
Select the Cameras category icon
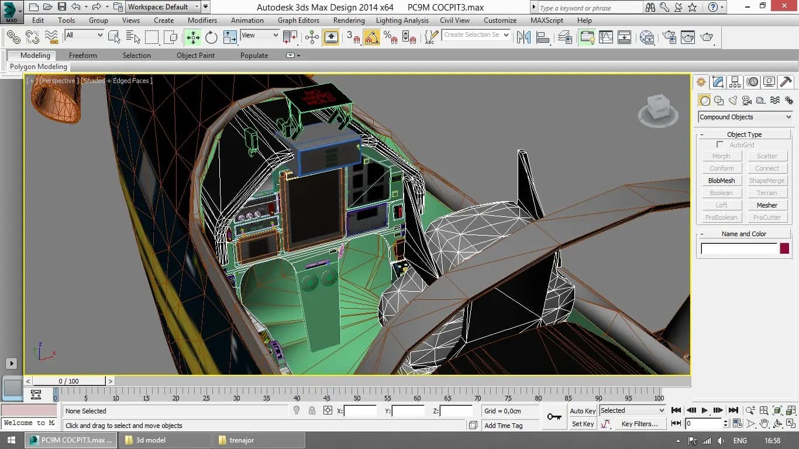pos(747,101)
